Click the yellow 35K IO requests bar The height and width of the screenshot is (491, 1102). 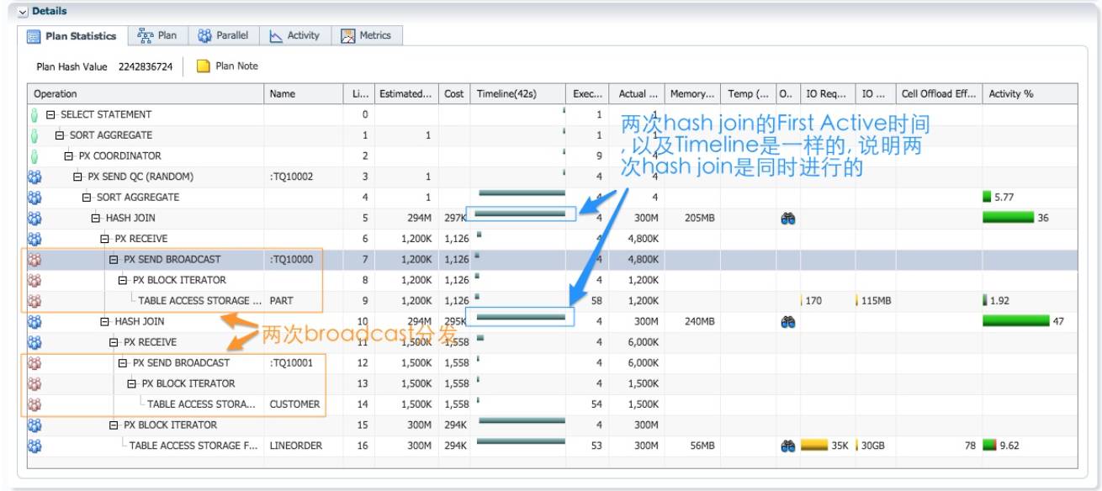coord(815,446)
